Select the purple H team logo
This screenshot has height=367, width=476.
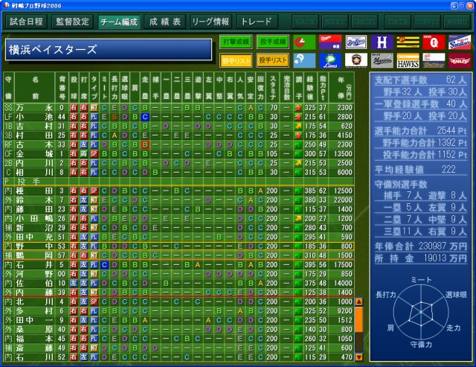click(x=382, y=42)
